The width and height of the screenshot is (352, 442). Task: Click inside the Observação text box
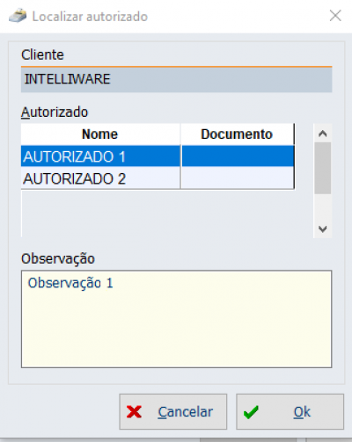click(x=176, y=319)
